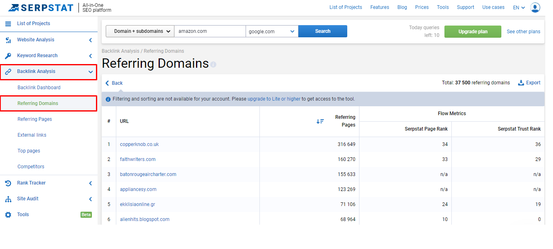Open appliancesy.com domain link
Image resolution: width=553 pixels, height=249 pixels.
pyautogui.click(x=138, y=189)
